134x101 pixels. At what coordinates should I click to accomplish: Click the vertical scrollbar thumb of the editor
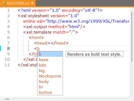pyautogui.click(x=132, y=37)
